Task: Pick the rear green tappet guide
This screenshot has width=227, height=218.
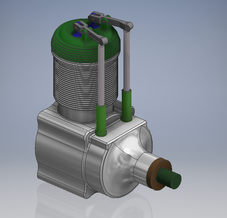Action: [x=126, y=105]
